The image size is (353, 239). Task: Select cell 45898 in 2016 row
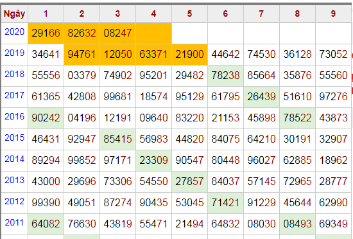click(261, 118)
